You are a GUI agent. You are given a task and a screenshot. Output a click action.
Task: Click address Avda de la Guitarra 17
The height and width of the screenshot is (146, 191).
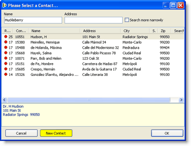point(100,69)
